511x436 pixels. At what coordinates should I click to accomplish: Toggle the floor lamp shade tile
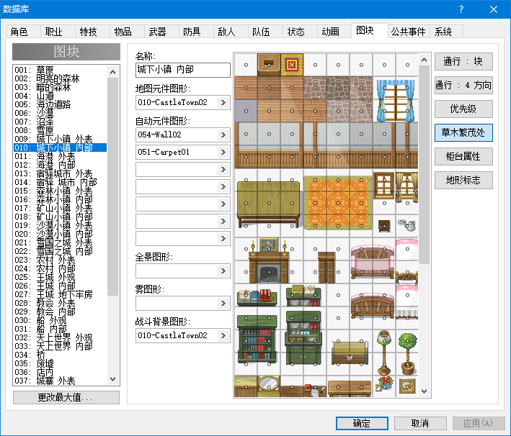(384, 340)
